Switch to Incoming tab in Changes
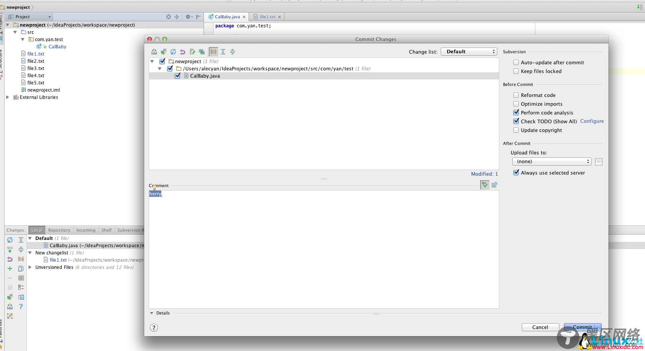Image resolution: width=645 pixels, height=351 pixels. pos(86,230)
